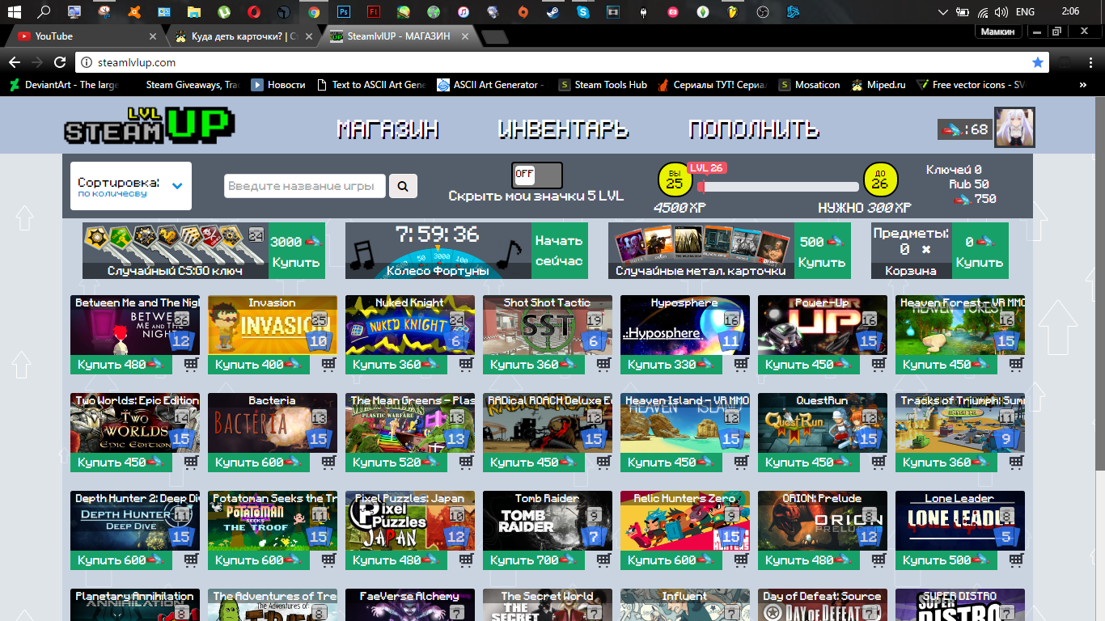Switch to the YouTube browser tab

click(x=87, y=36)
